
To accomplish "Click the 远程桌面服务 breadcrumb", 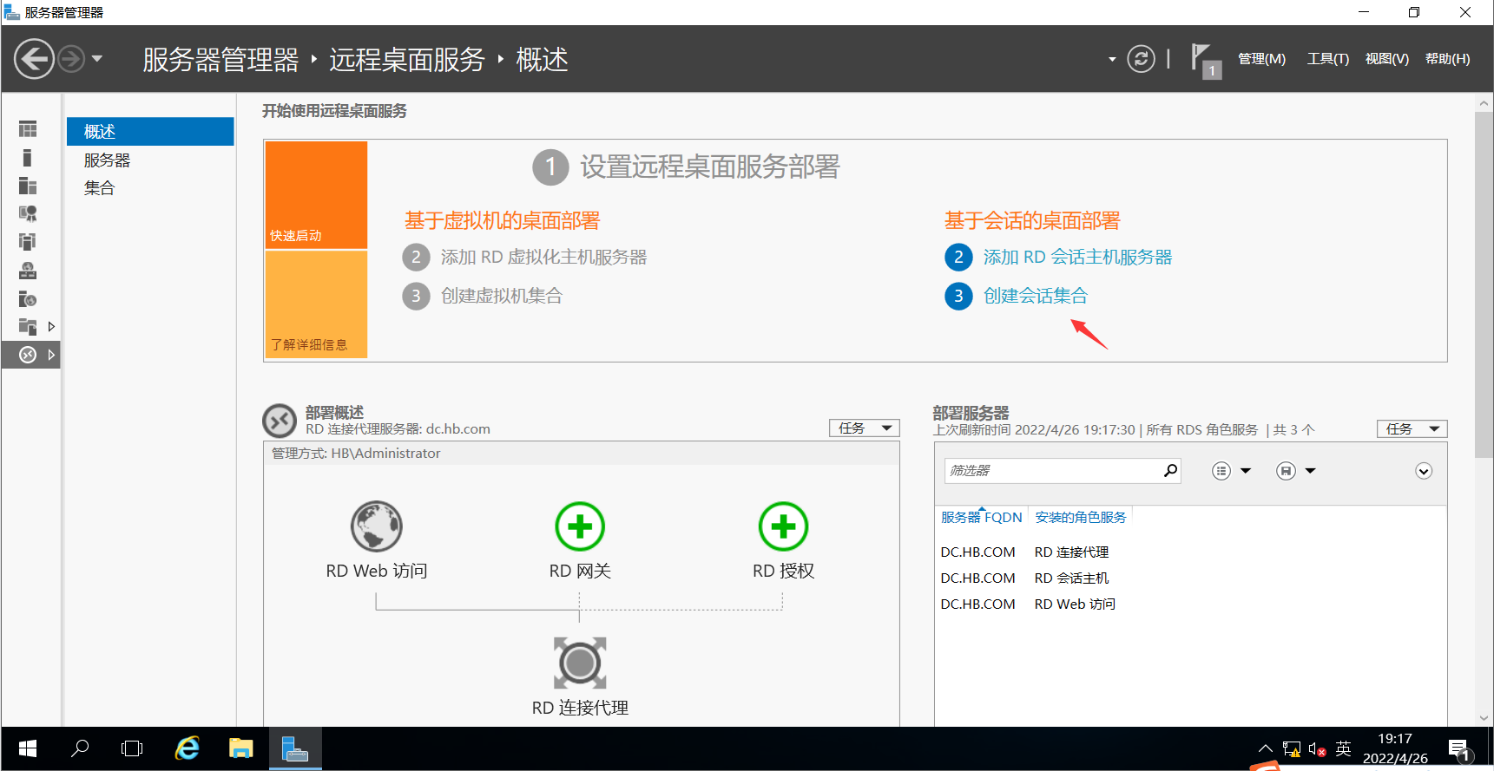I will 406,59.
